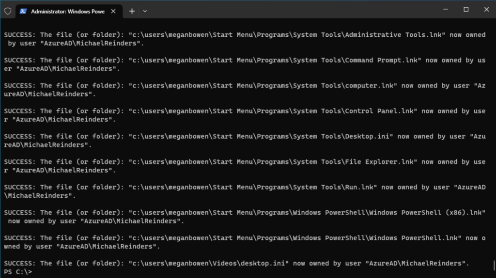Viewport: 496px width, 278px height.
Task: Close the Administrator: Windows PowerShell tab
Action: (113, 12)
